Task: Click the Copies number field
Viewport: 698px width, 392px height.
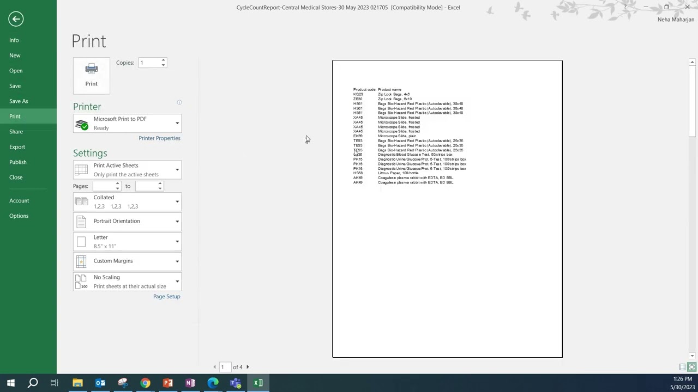Action: [149, 63]
